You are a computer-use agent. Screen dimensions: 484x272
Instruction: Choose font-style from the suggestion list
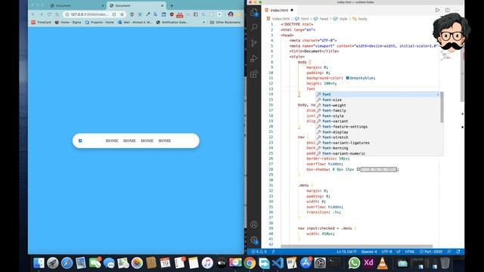coord(333,116)
